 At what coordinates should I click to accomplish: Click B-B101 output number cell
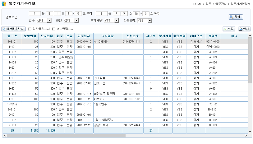(213, 109)
